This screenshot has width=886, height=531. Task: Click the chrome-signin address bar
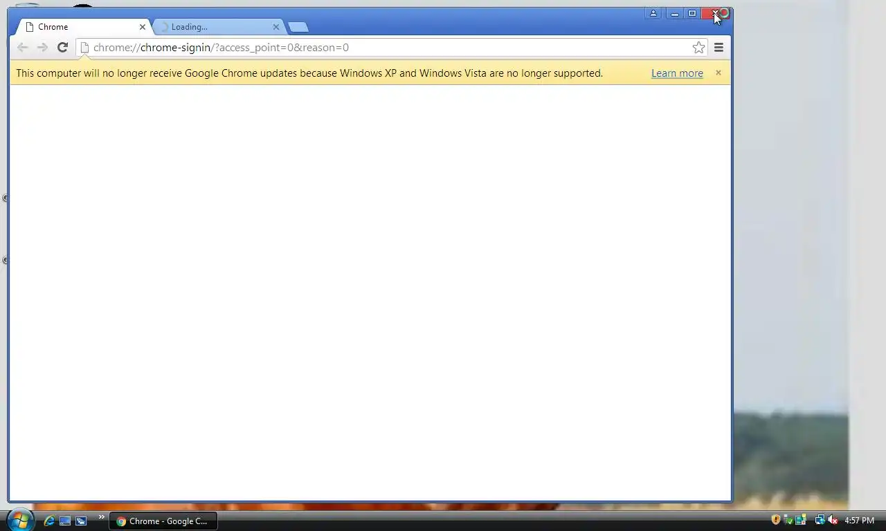[x=391, y=47]
